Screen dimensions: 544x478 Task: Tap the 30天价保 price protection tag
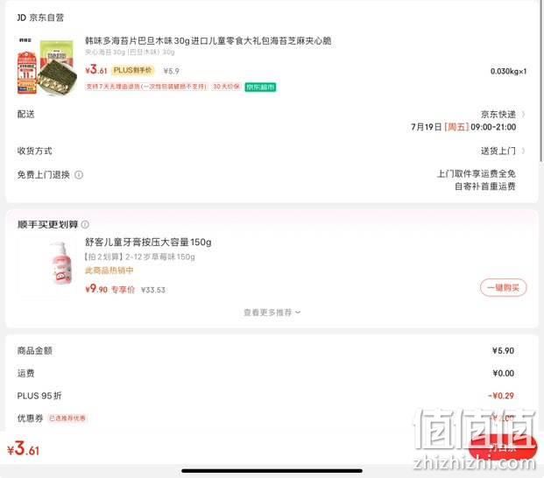(x=226, y=87)
